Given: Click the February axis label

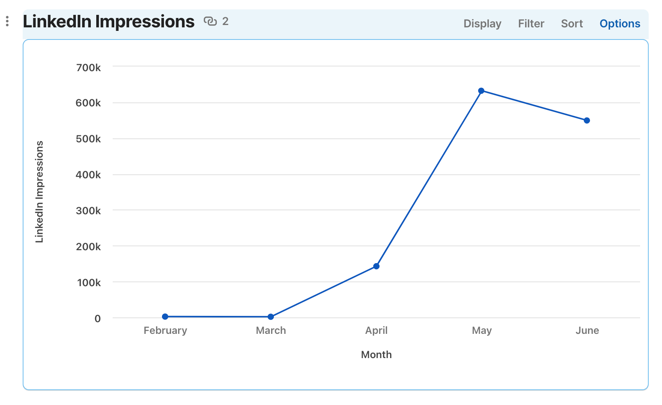Looking at the screenshot, I should pos(165,330).
